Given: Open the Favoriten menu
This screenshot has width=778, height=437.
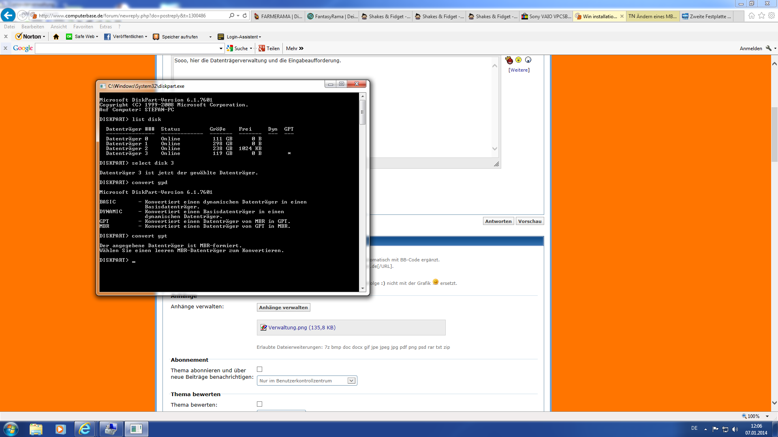Looking at the screenshot, I should coord(83,27).
